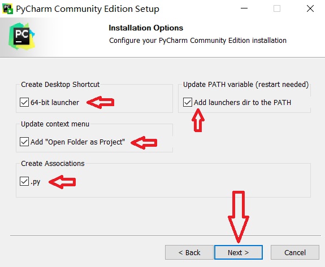Click the small PyCharm icon in title bar
Screen dimensions: 325x267
[x=8, y=9]
